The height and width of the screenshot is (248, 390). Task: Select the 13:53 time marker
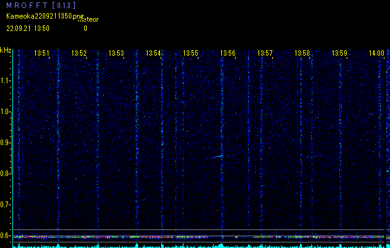click(116, 53)
